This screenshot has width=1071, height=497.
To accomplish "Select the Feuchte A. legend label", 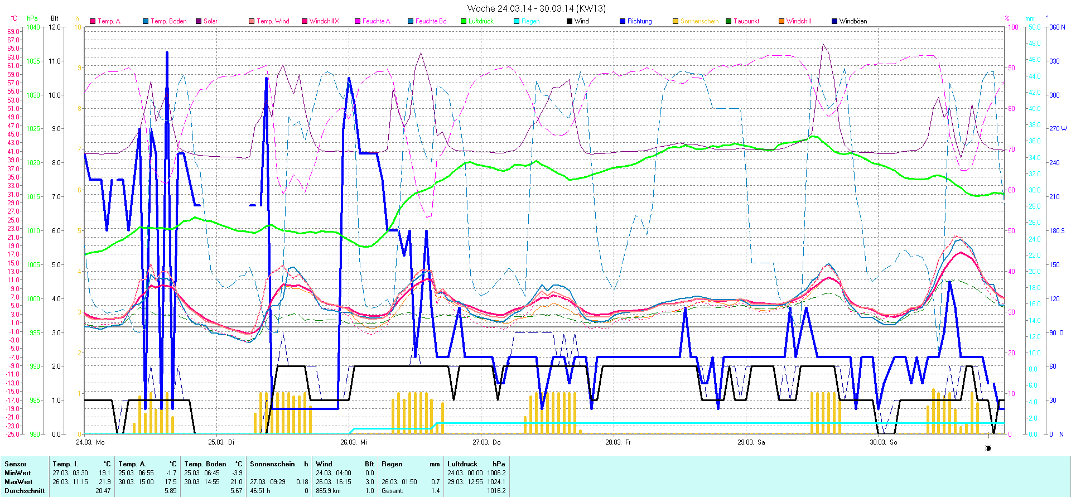I will click(x=377, y=21).
